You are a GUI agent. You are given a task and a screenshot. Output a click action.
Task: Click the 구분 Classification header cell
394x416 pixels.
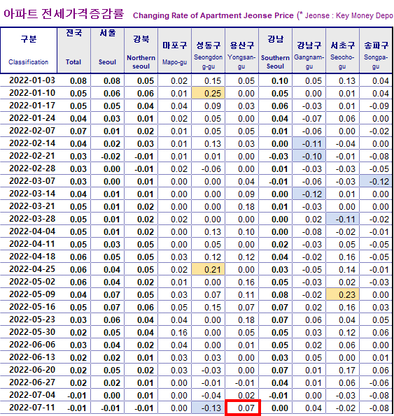click(x=29, y=50)
